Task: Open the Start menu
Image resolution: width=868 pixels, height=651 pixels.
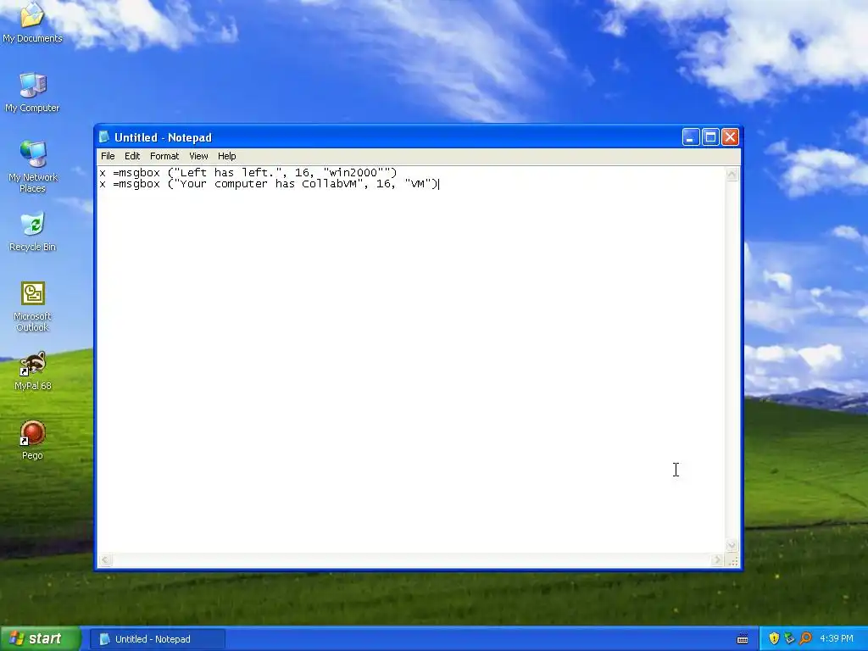Action: pyautogui.click(x=39, y=639)
